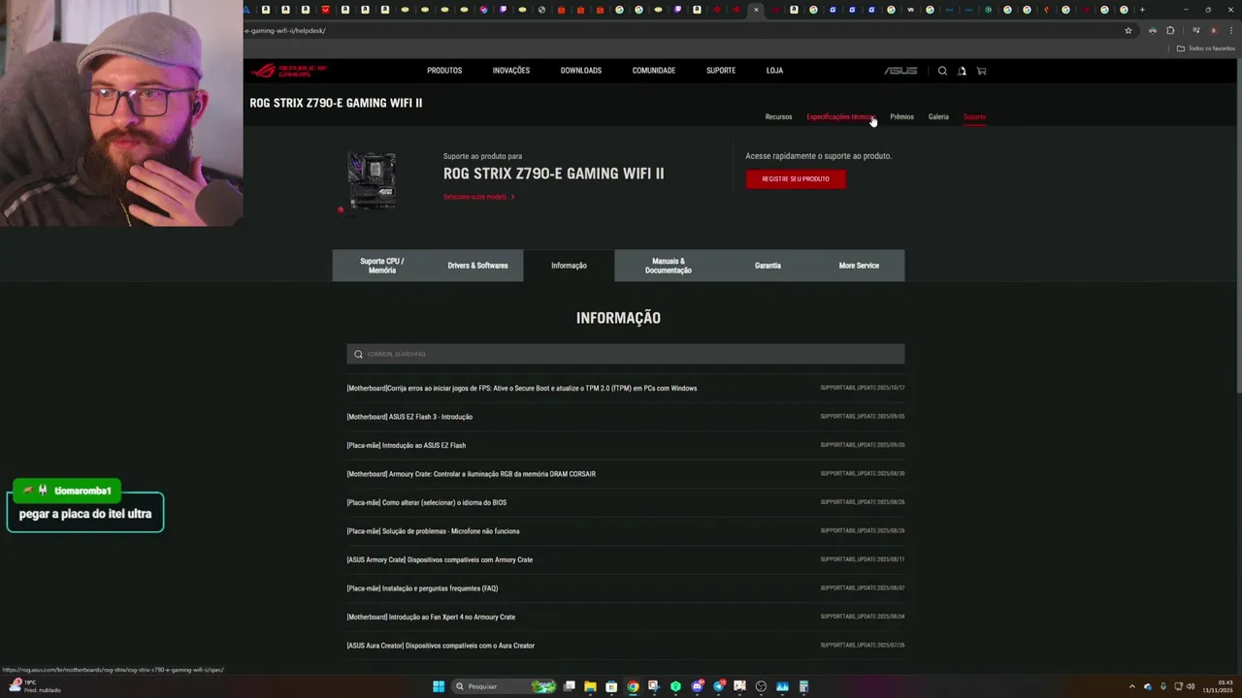
Task: Open the ROG site search icon
Action: pyautogui.click(x=942, y=71)
